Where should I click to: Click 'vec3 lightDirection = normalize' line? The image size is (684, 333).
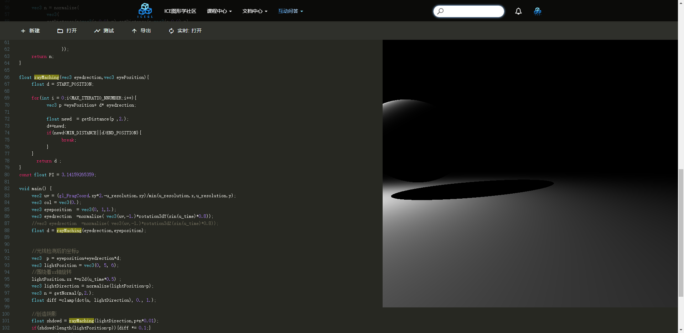point(93,286)
